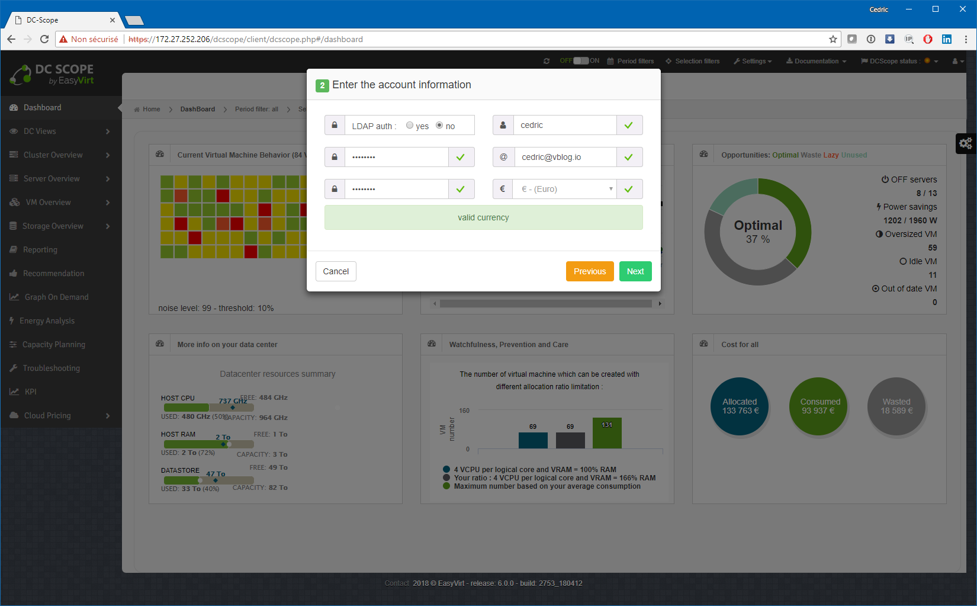
Task: Open Capacity Planning in the sidebar
Action: [54, 344]
